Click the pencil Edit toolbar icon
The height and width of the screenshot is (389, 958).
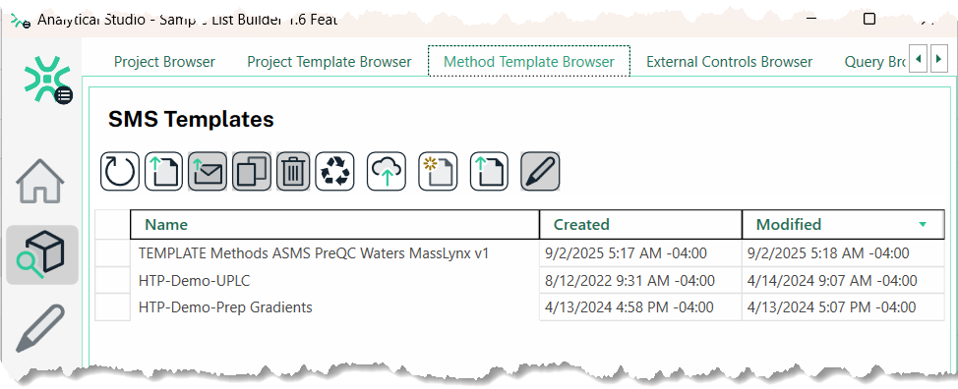(540, 171)
